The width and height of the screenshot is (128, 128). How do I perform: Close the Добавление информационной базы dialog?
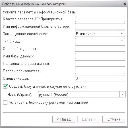[x=125, y=4]
